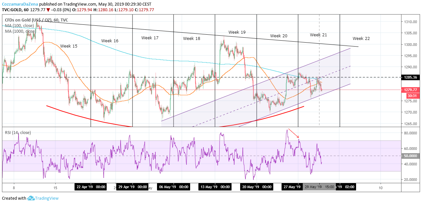Click the TradingView logo icon
422x204 pixels.
31,198
